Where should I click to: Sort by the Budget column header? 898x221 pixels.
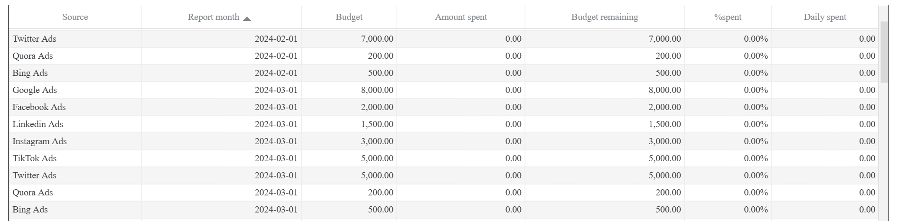349,17
